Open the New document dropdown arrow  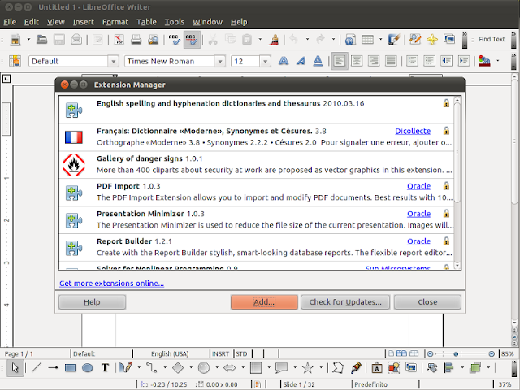point(28,40)
